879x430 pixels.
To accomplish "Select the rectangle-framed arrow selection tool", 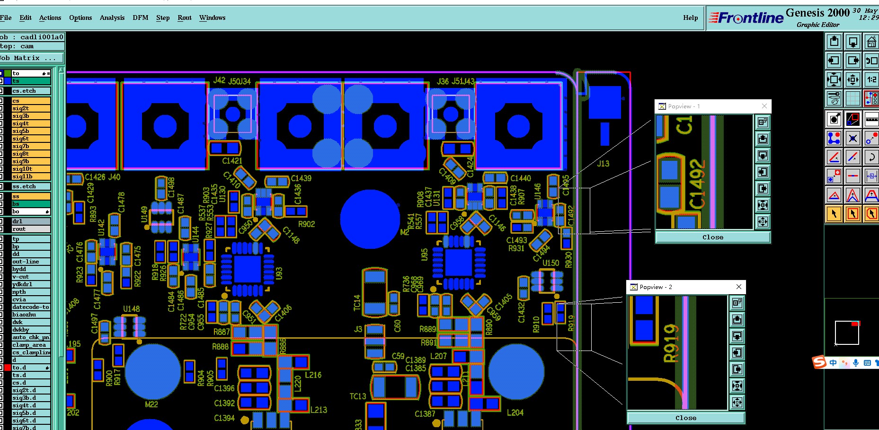I will pos(853,214).
